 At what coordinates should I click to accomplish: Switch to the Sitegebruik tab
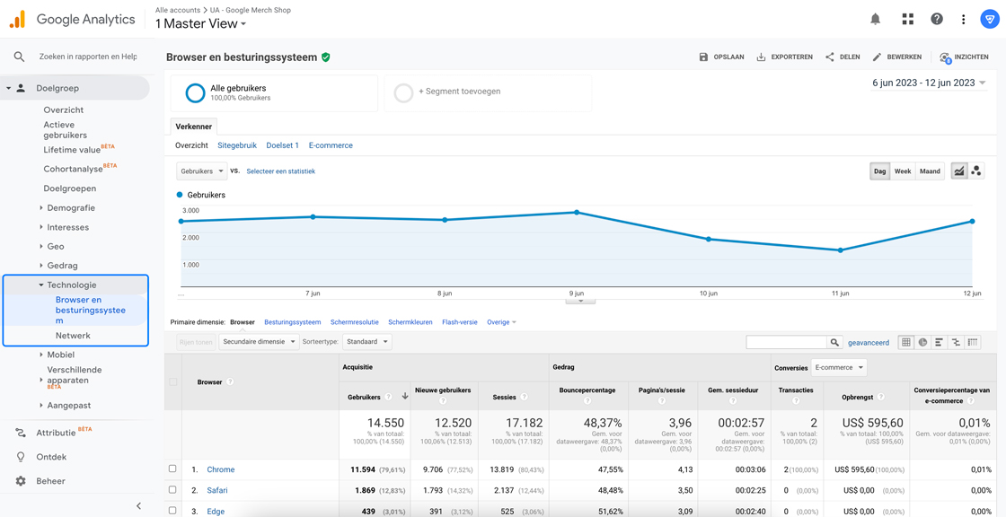[x=237, y=145]
